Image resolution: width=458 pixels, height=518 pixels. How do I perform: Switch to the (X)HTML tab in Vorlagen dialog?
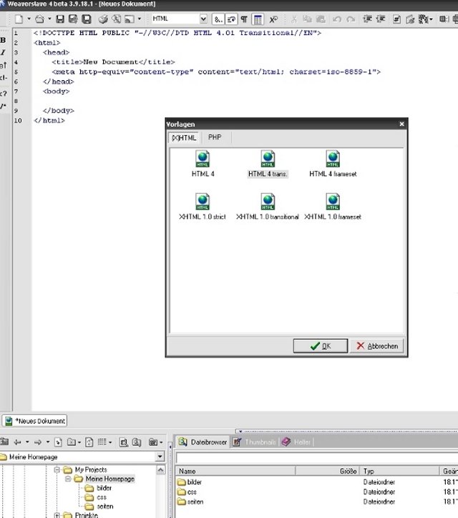[184, 138]
